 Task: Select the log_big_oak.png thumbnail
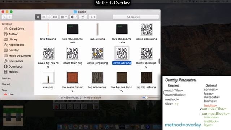click(146, 77)
